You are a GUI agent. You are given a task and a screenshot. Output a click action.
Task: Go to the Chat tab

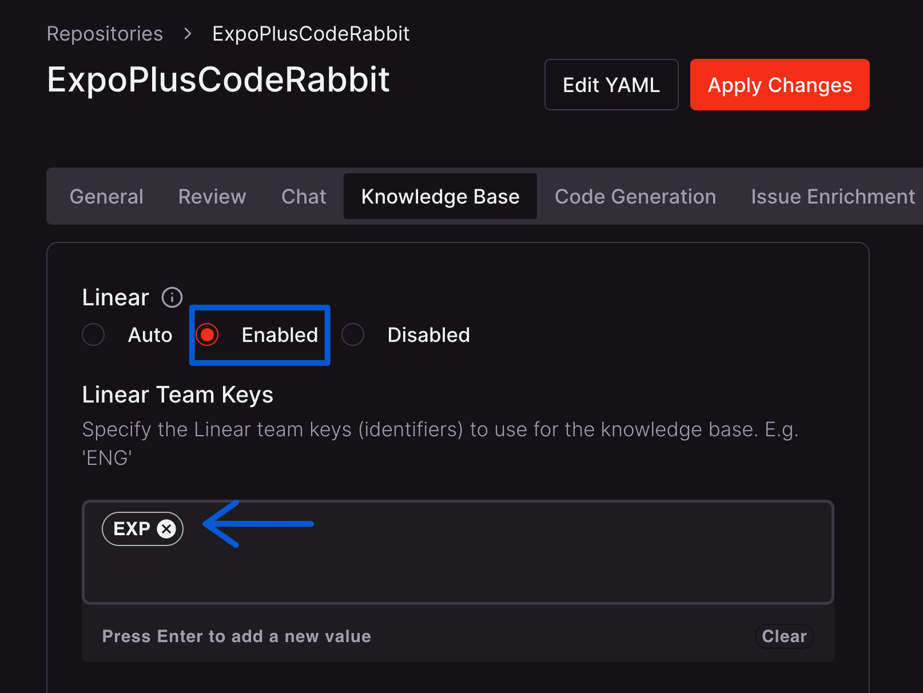coord(303,196)
